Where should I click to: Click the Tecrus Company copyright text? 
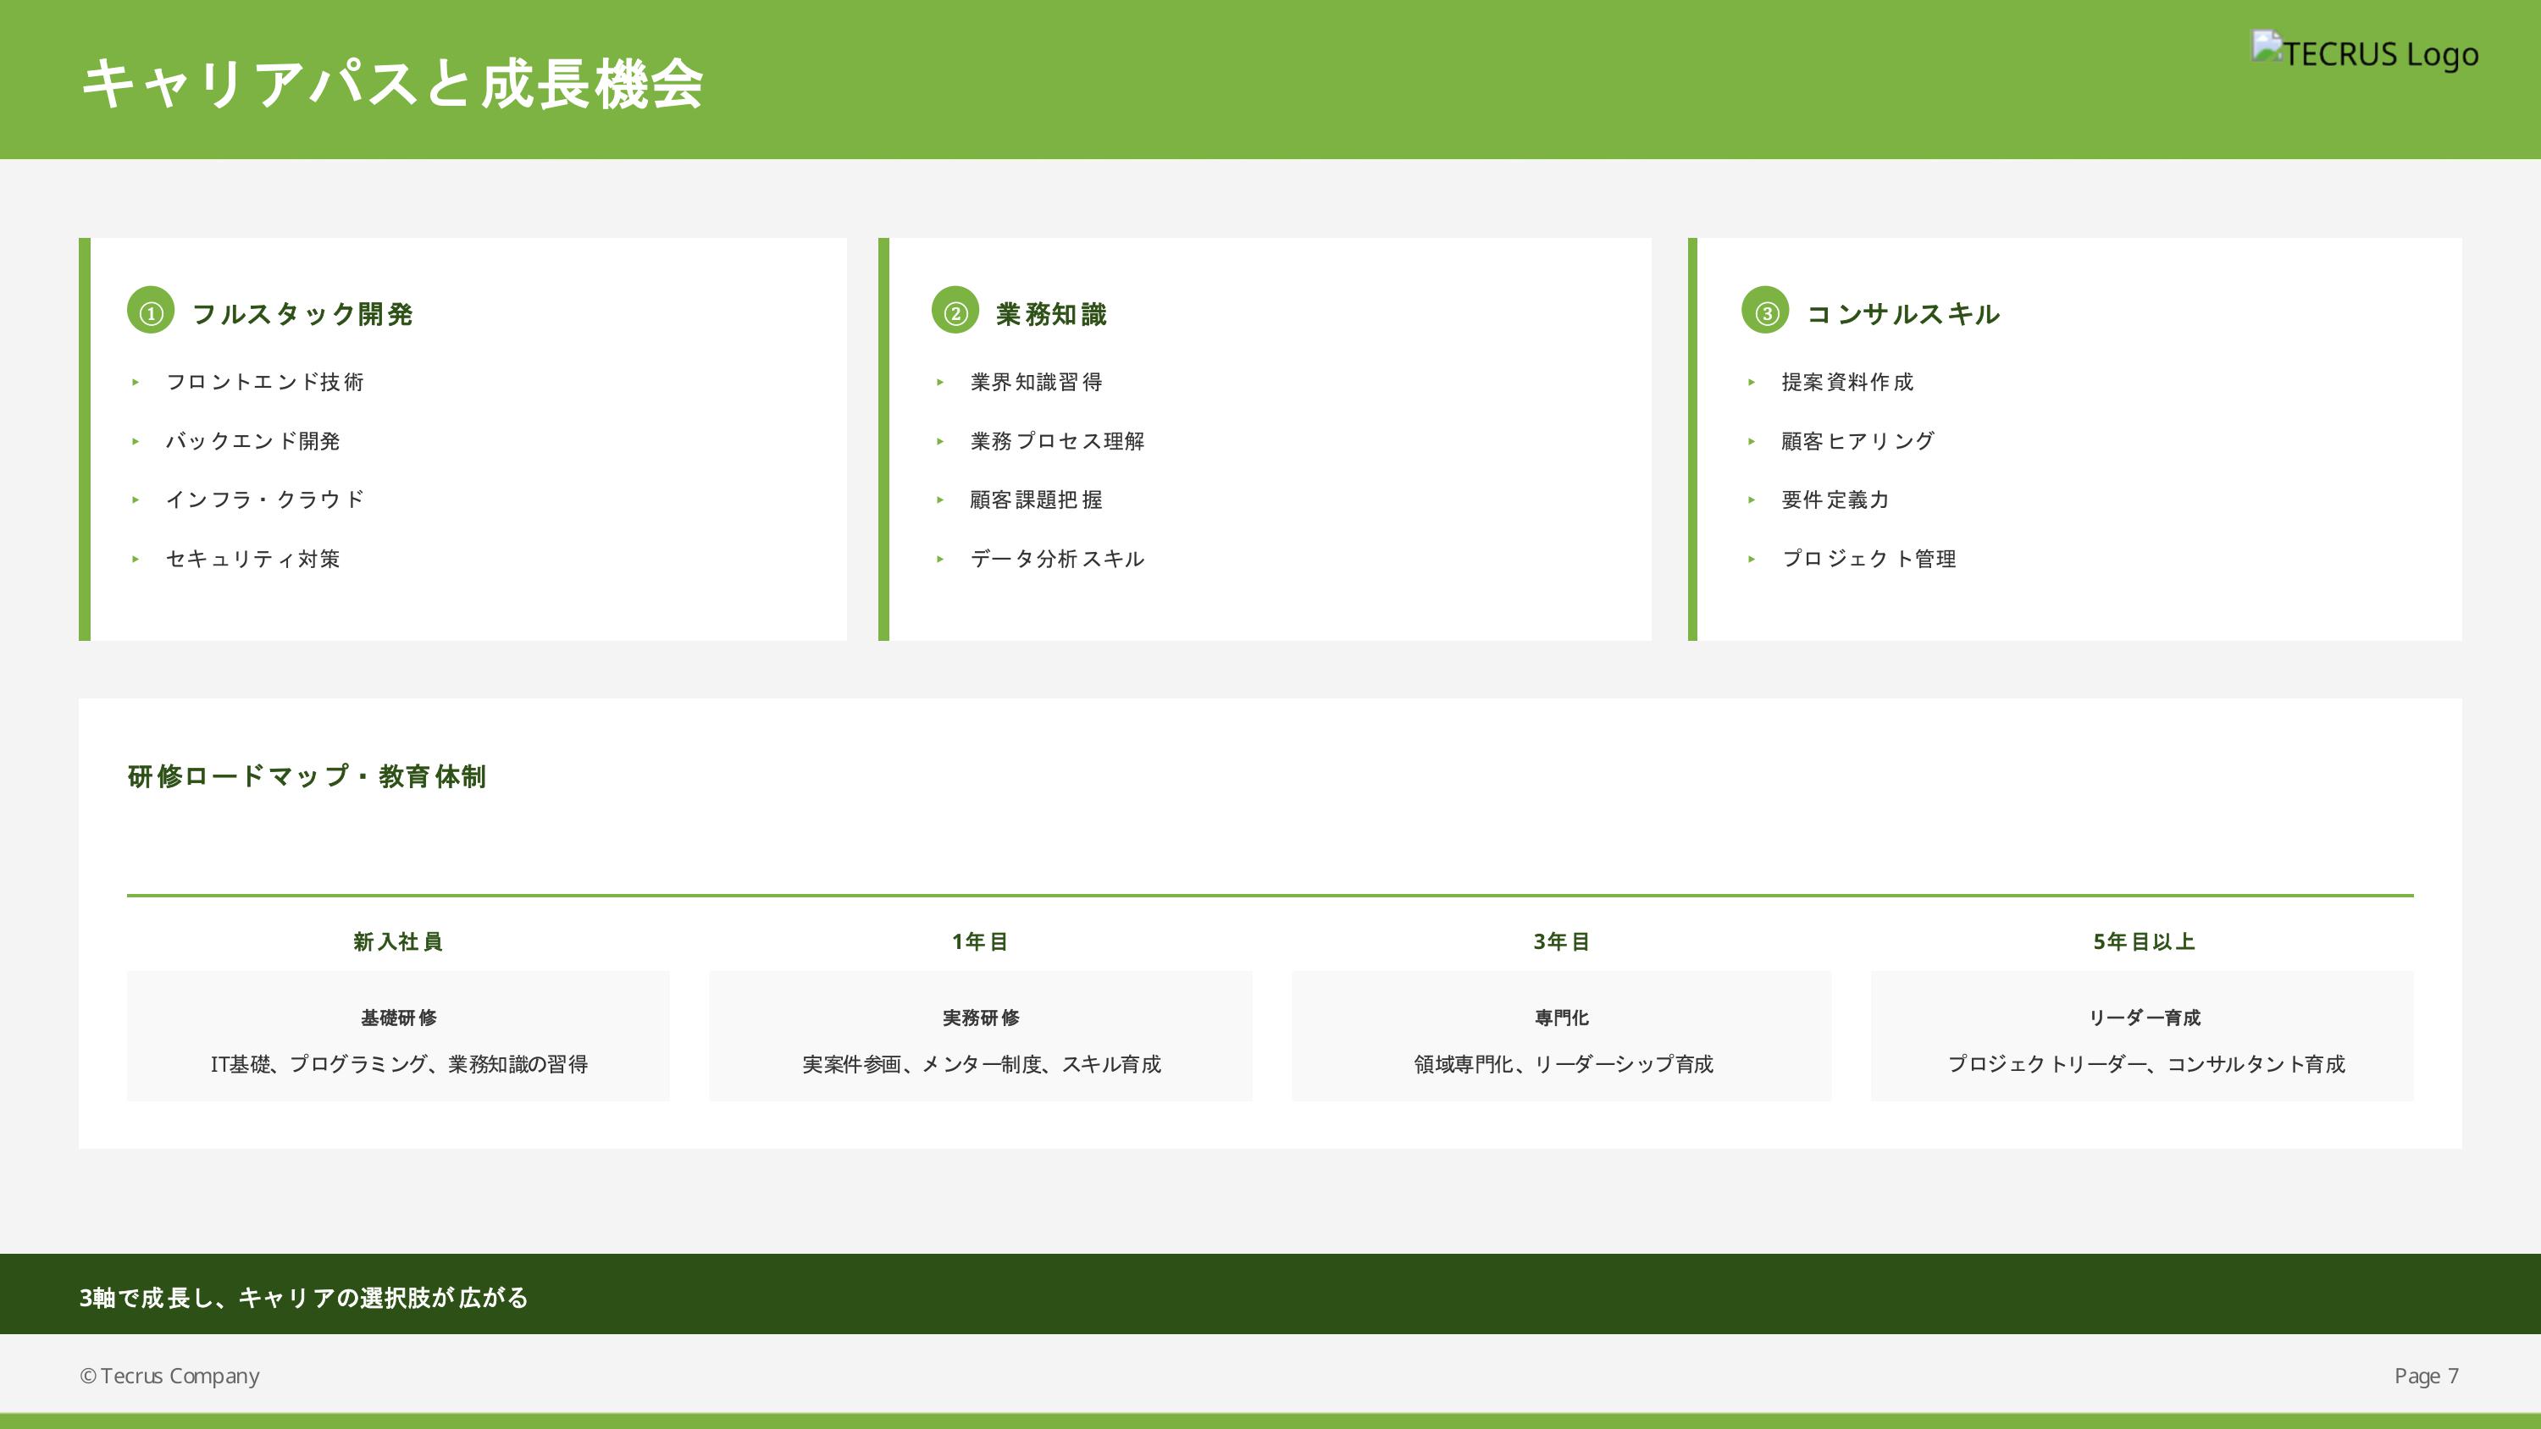click(169, 1376)
